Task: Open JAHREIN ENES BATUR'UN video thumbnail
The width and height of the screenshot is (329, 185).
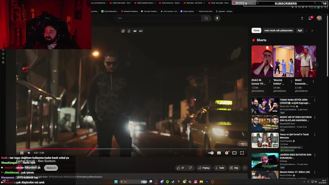Action: click(265, 161)
